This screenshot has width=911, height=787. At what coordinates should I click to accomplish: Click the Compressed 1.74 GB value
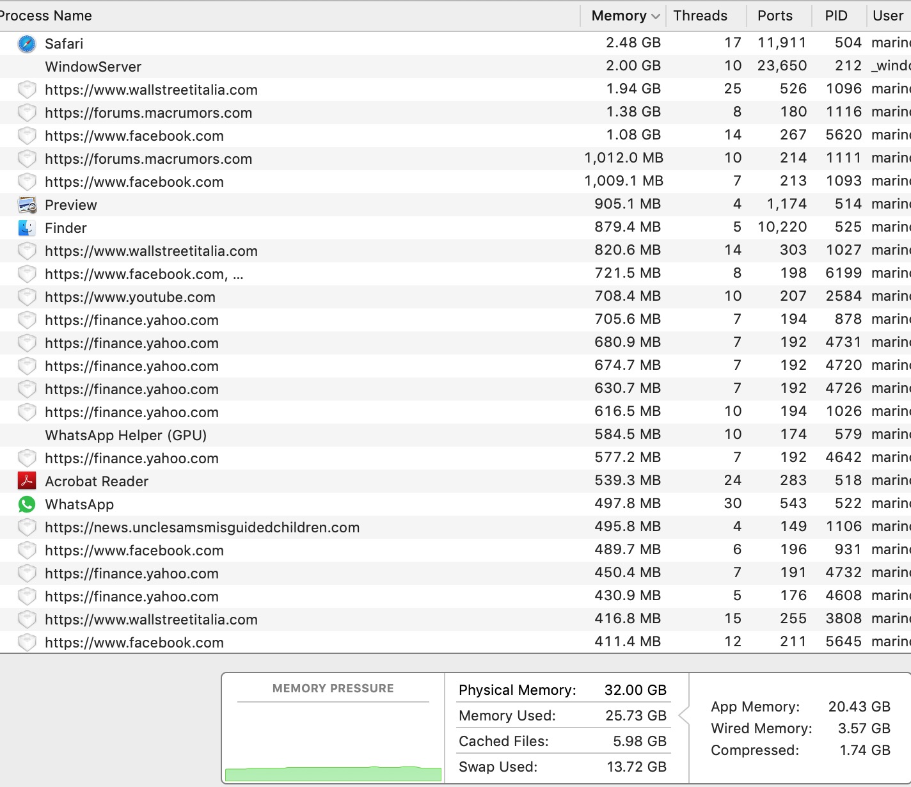(x=865, y=750)
